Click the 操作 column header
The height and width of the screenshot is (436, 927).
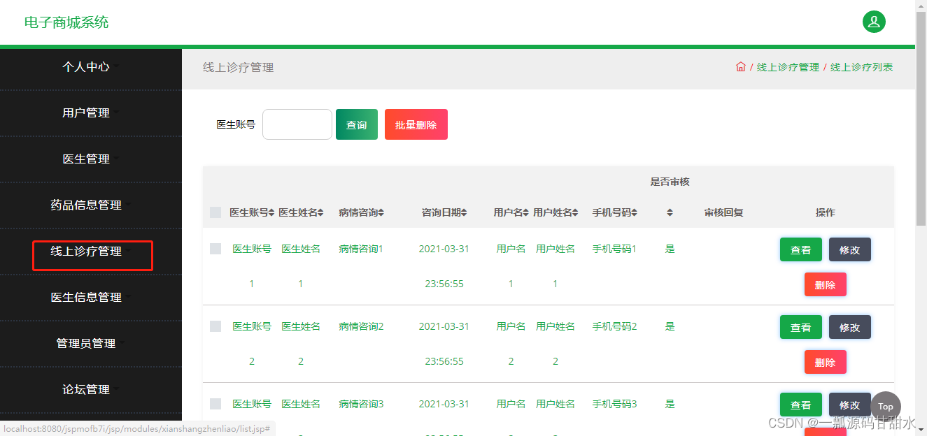click(x=825, y=212)
